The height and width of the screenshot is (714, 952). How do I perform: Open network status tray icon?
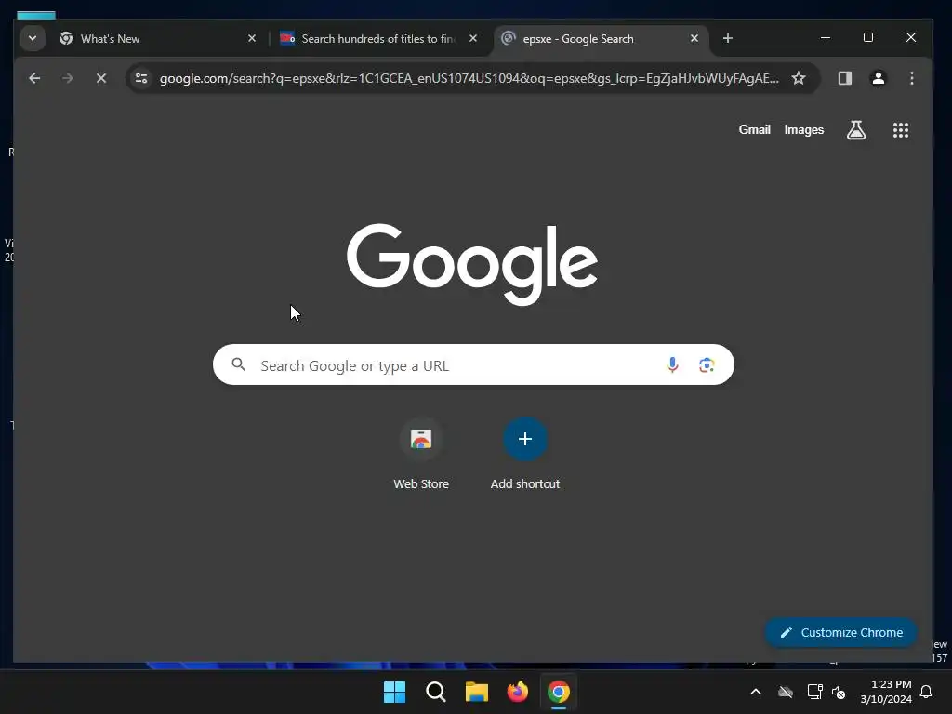click(x=814, y=692)
